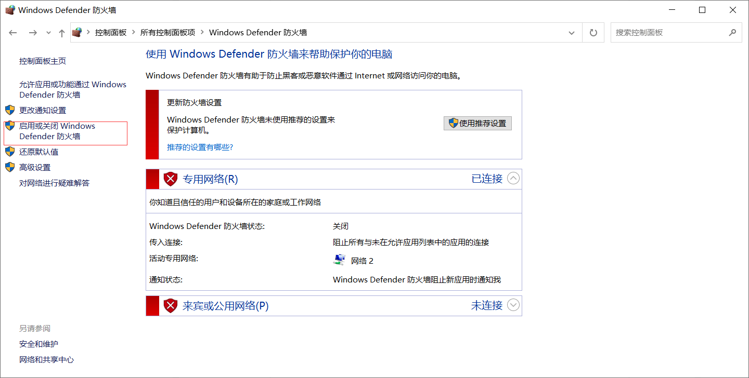749x378 pixels.
Task: Open 控制面板主页 link
Action: pyautogui.click(x=43, y=61)
